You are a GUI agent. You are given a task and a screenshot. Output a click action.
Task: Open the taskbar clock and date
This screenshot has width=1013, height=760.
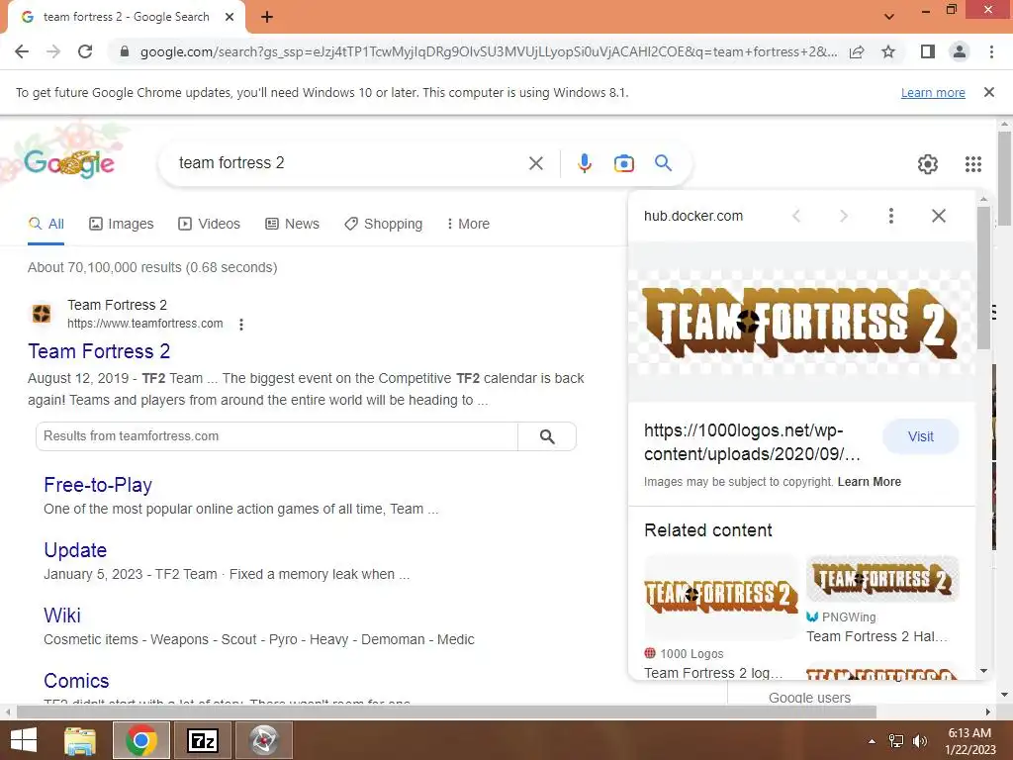(x=969, y=741)
